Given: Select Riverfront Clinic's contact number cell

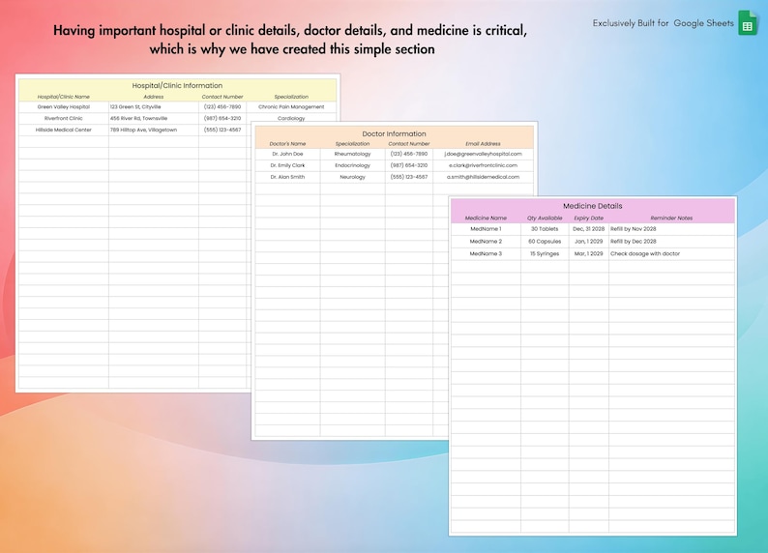Looking at the screenshot, I should [x=222, y=118].
